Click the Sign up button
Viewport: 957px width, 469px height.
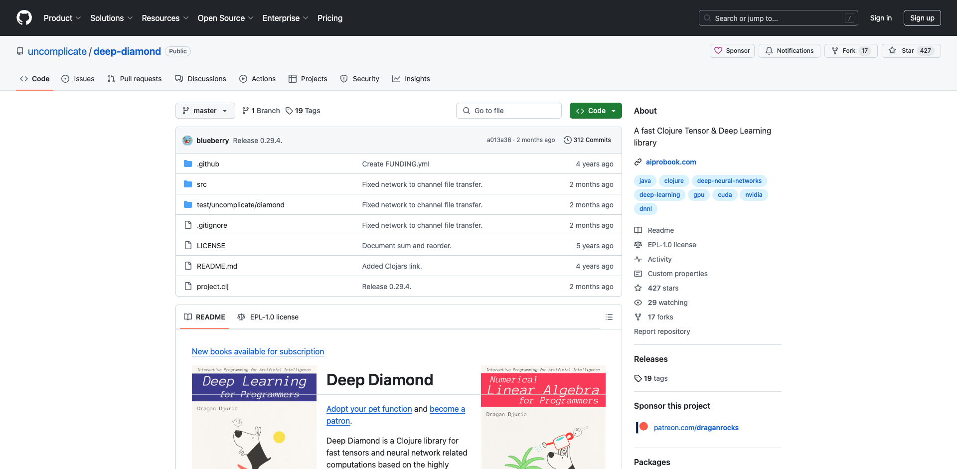(x=922, y=18)
